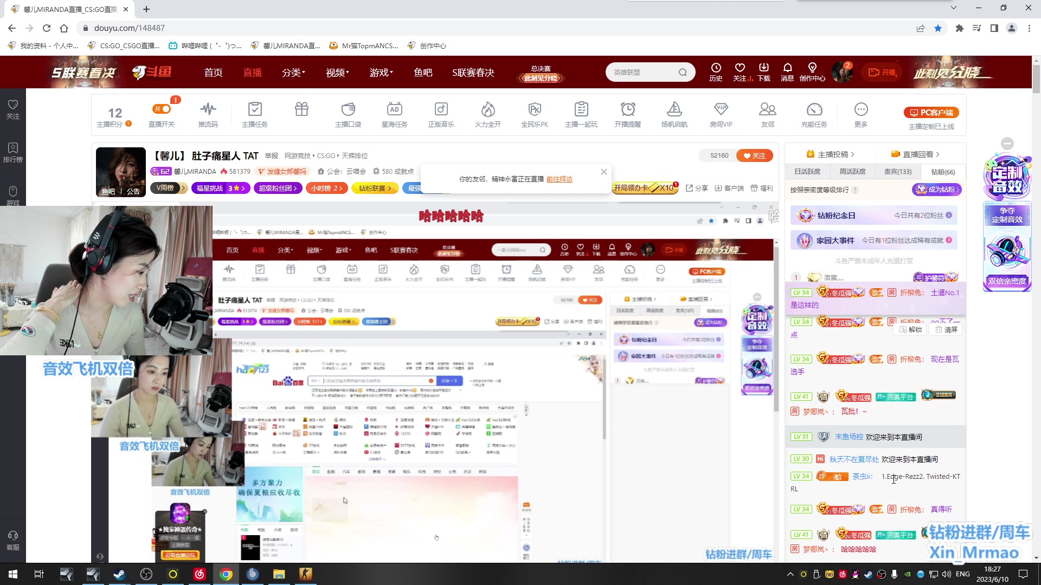Open the 排行榜 item in the left sidebar
The image size is (1041, 585).
point(13,152)
